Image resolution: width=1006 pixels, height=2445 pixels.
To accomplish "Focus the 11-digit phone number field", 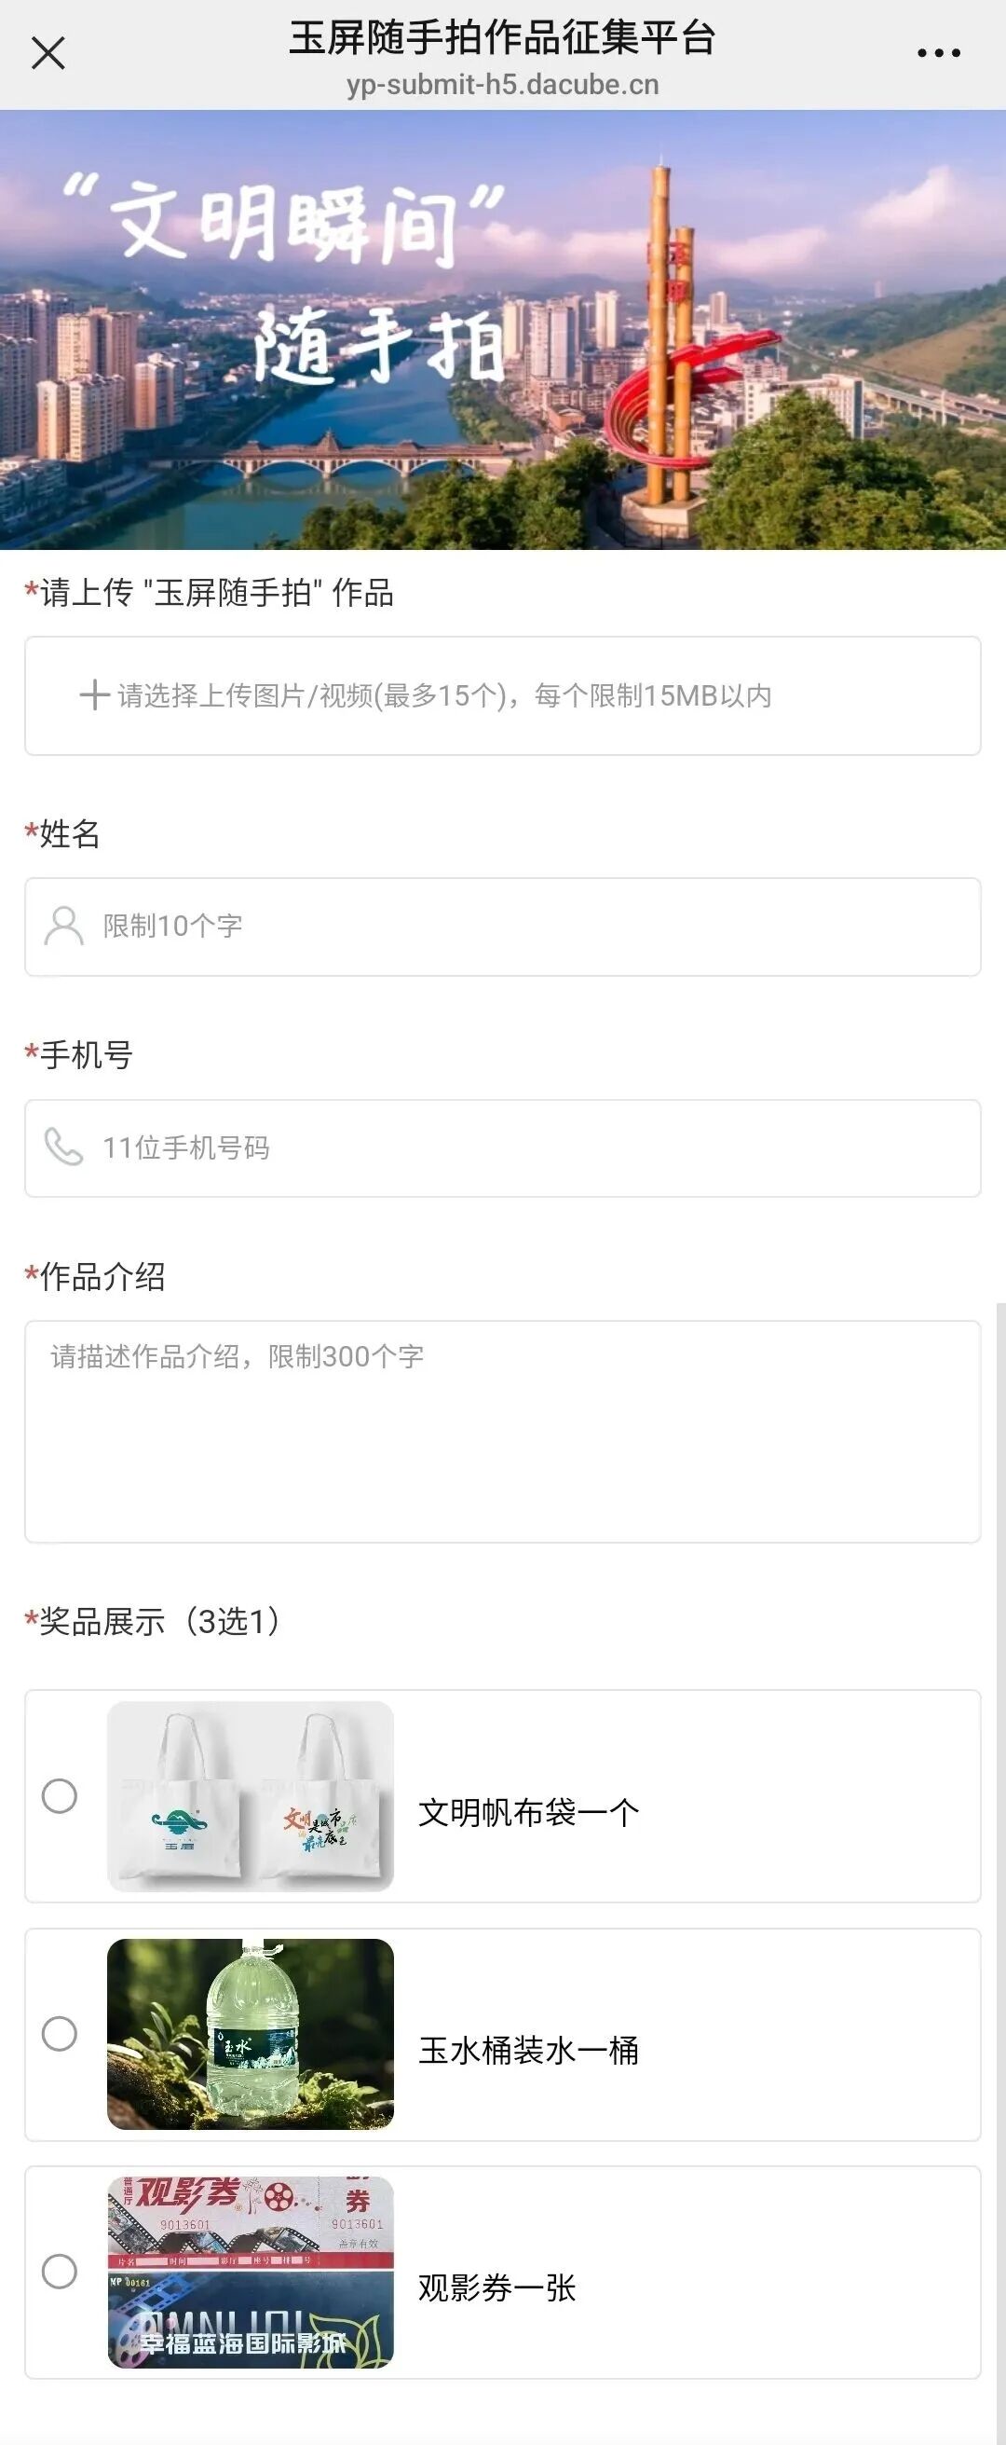I will 531,1147.
